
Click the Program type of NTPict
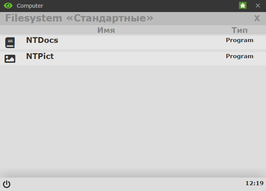(x=240, y=56)
